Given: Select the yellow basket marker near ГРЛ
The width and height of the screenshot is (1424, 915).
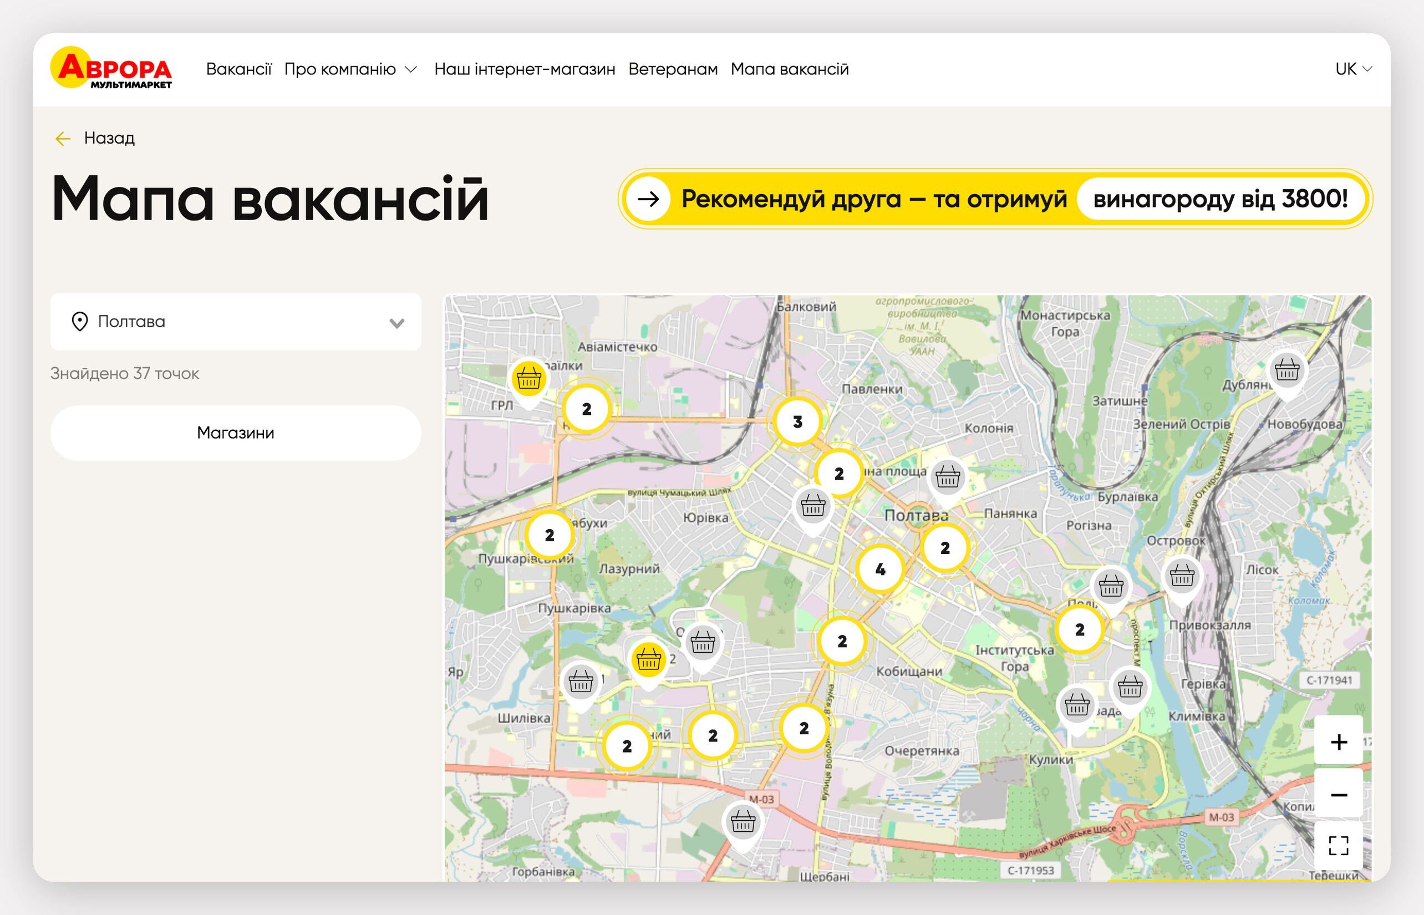Looking at the screenshot, I should tap(528, 381).
